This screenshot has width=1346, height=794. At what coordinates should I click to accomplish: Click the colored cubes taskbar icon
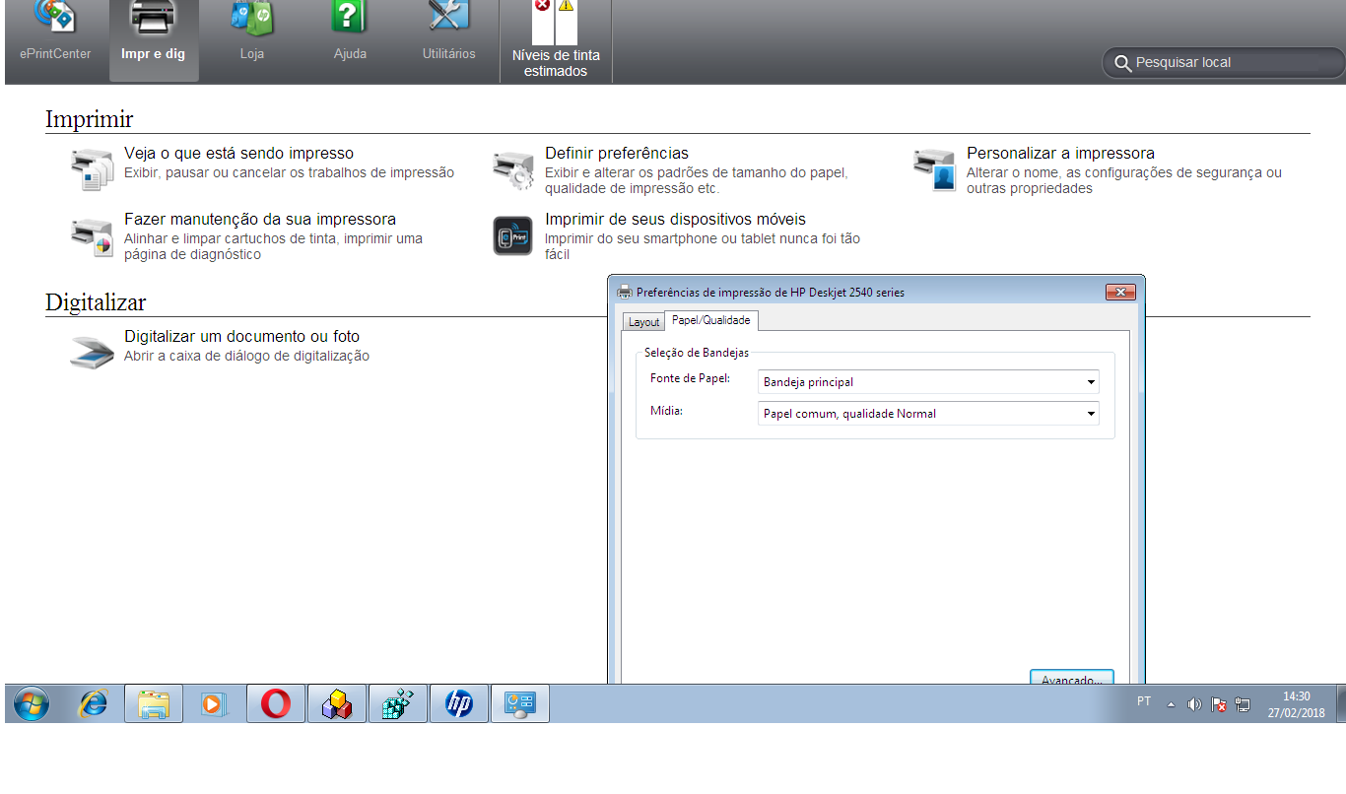pos(337,703)
